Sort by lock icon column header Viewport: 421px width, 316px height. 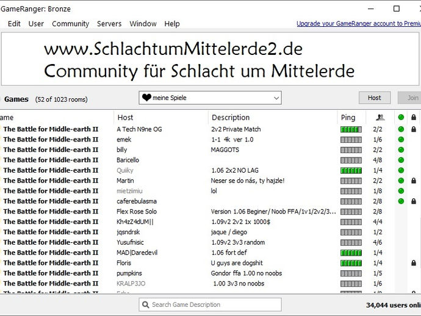[x=414, y=117]
